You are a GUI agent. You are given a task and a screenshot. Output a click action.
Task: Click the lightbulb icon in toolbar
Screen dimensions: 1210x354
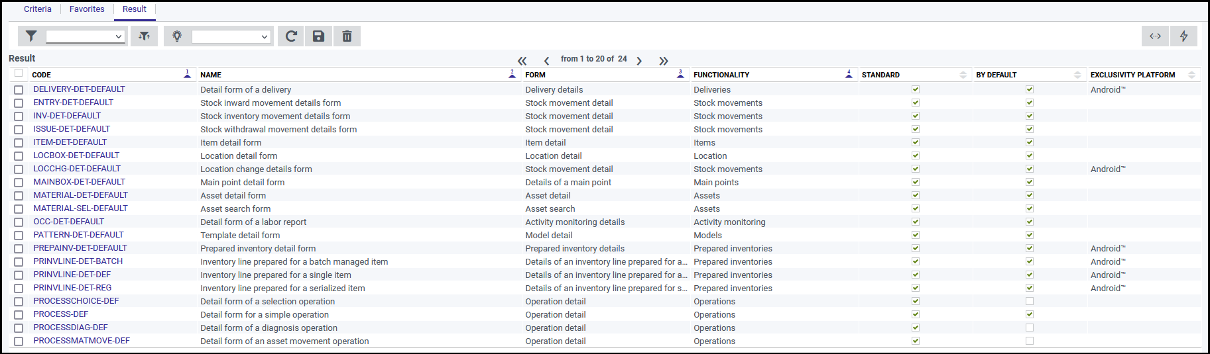coord(177,36)
